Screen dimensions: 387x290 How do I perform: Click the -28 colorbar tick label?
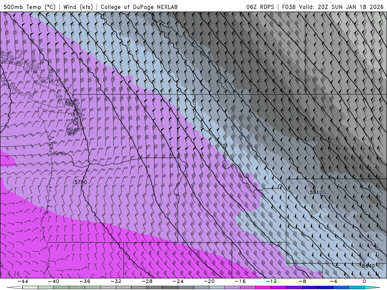(x=147, y=281)
